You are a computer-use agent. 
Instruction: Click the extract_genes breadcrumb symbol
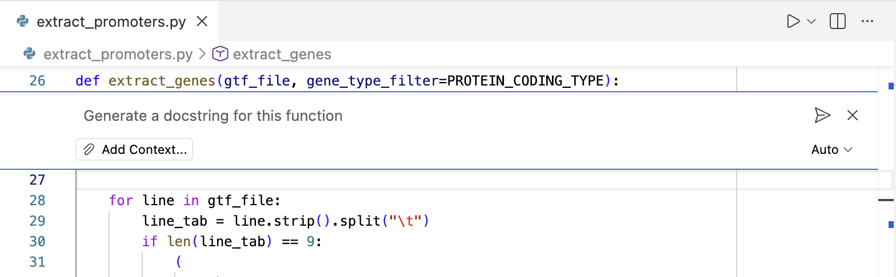[282, 54]
